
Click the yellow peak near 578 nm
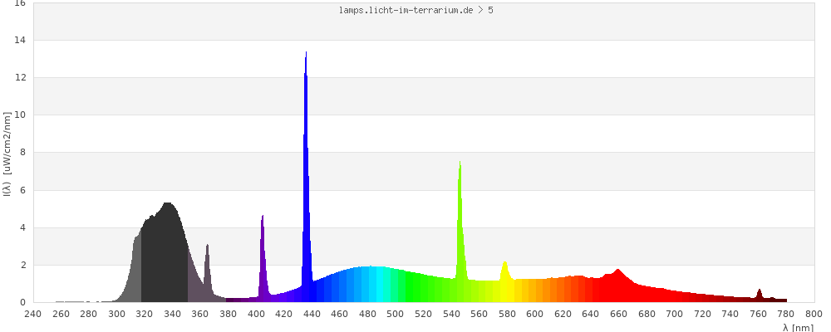pos(504,281)
